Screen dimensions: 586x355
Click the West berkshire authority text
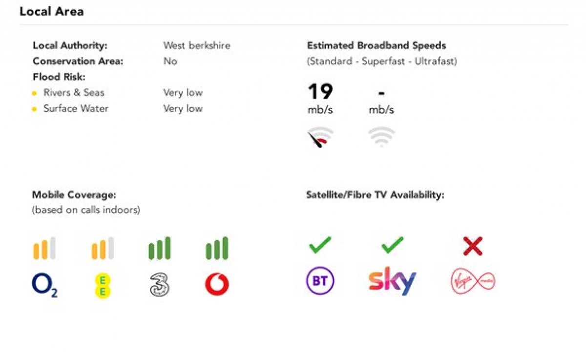click(x=197, y=45)
